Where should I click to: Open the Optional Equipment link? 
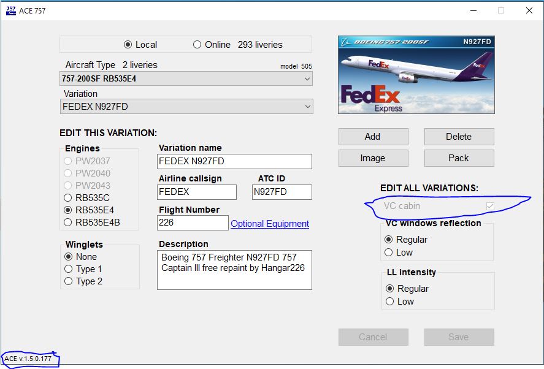pyautogui.click(x=269, y=224)
